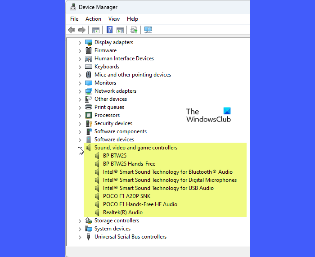Image resolution: width=315 pixels, height=257 pixels.
Task: Select the Monitors label
Action: (105, 83)
